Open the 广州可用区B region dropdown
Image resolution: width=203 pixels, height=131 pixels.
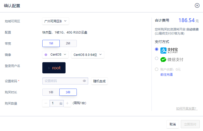[x=55, y=21]
